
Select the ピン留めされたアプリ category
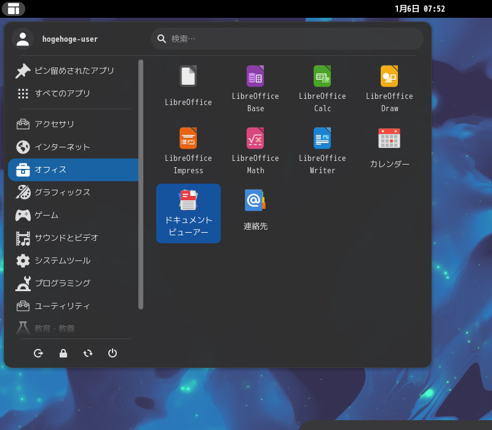click(73, 71)
